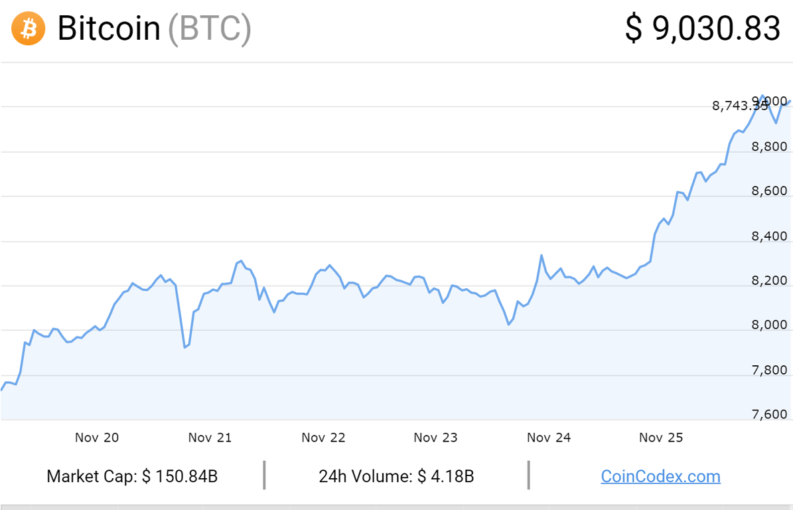
Task: Open the CoinCodex.com link
Action: click(660, 476)
